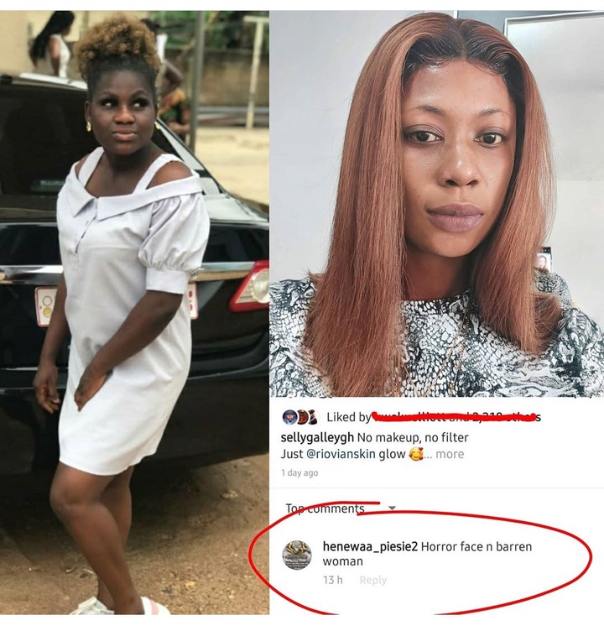
Task: Click the heart-eyes emoji in the caption
Action: point(416,454)
